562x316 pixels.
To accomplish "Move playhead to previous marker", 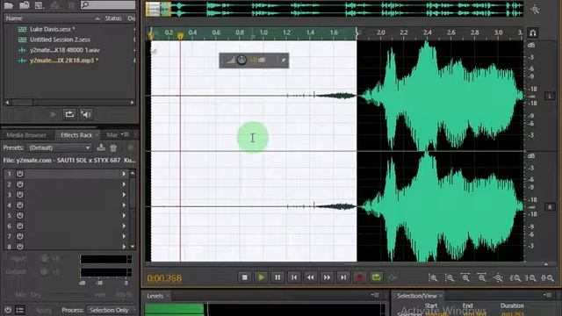I will tap(294, 277).
